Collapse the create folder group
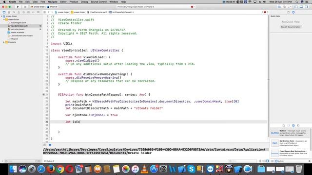Viewport: 312px width, 175px height. click(4, 19)
